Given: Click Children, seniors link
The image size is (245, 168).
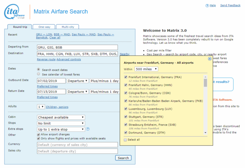Looking at the screenshot, I should 57,107.
